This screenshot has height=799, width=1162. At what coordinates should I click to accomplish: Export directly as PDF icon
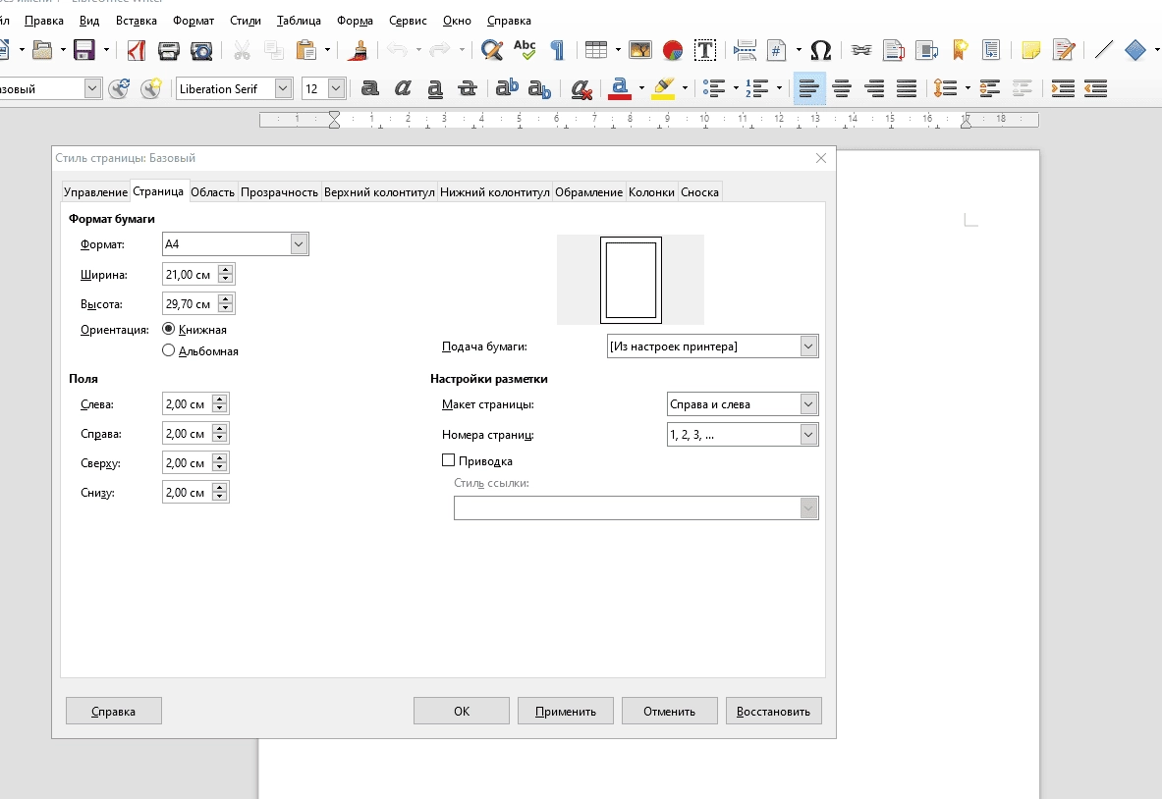pos(137,50)
